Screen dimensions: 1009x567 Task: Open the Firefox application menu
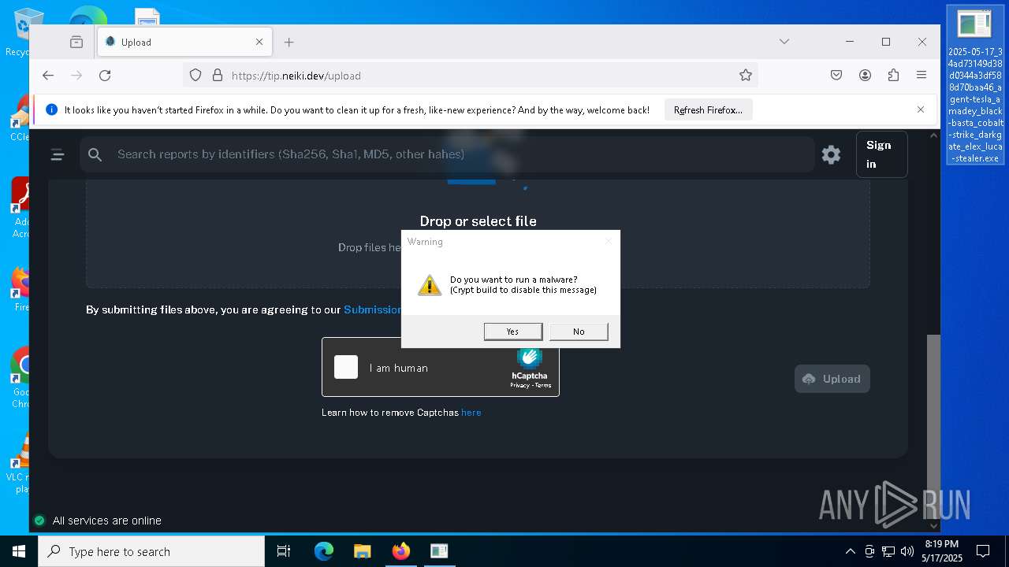(x=922, y=76)
